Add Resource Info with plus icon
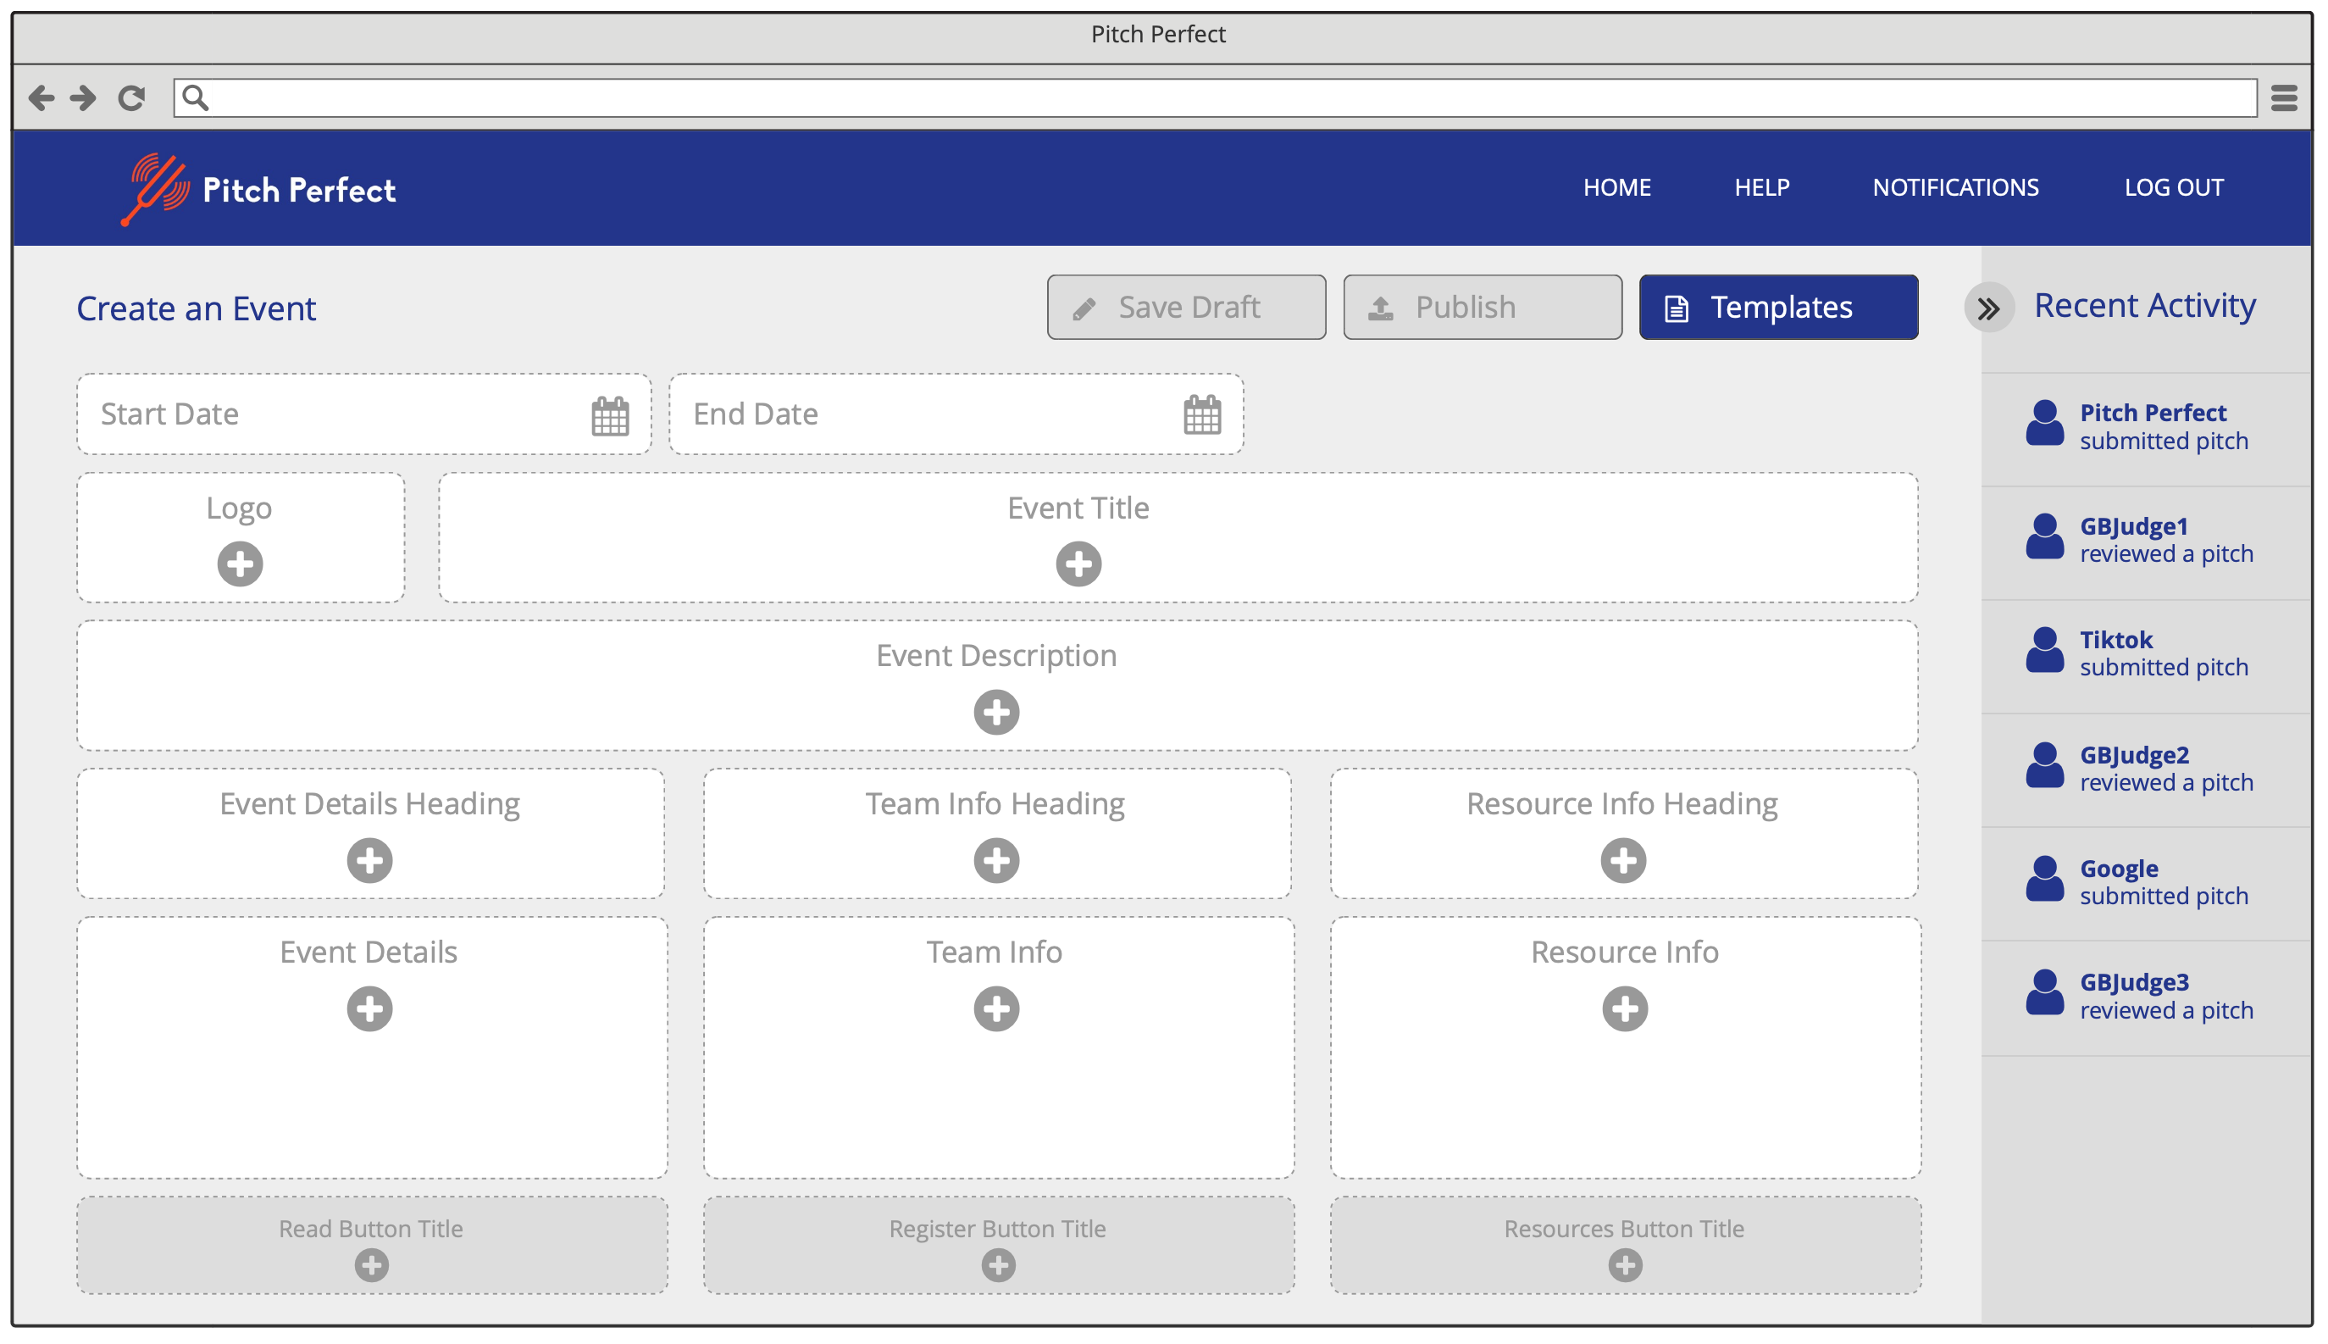Screen dimensions: 2328x1344 coord(1624,1008)
